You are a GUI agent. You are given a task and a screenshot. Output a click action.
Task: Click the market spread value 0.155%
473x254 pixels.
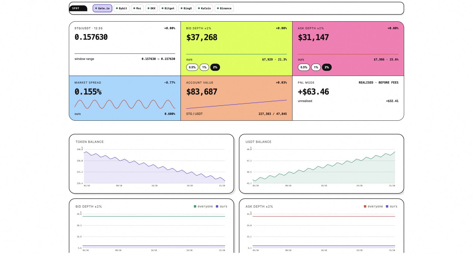click(88, 92)
